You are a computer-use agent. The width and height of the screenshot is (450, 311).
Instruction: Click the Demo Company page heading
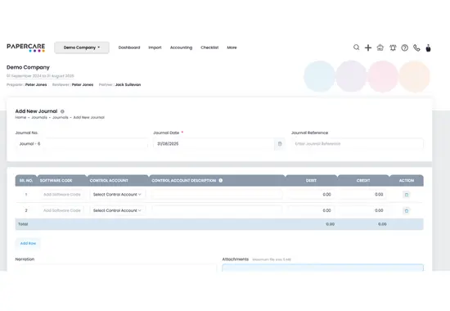click(28, 67)
